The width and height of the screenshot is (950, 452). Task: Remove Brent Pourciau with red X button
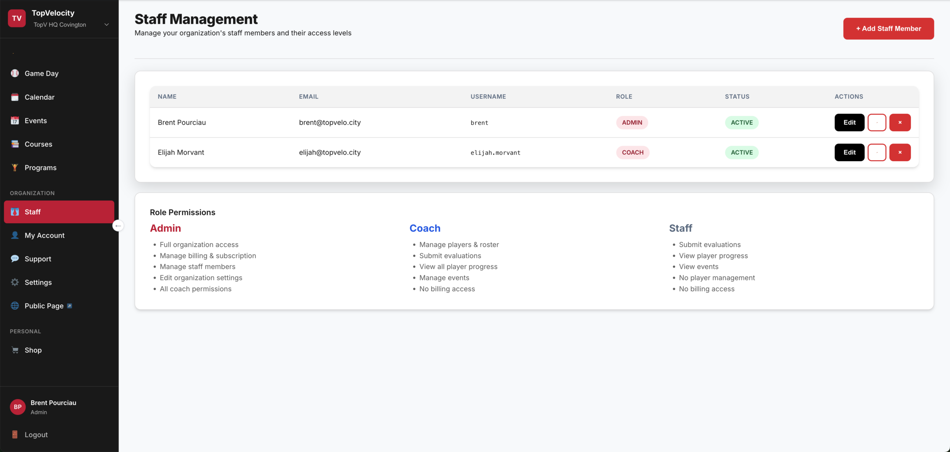point(900,122)
